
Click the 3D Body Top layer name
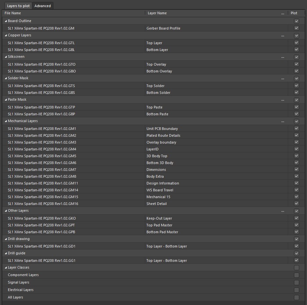(x=157, y=156)
